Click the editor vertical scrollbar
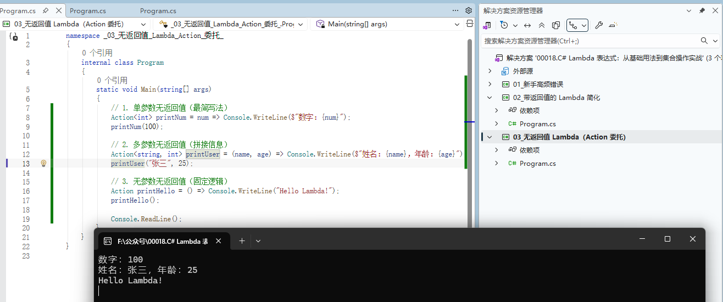The height and width of the screenshot is (302, 723). click(x=470, y=132)
